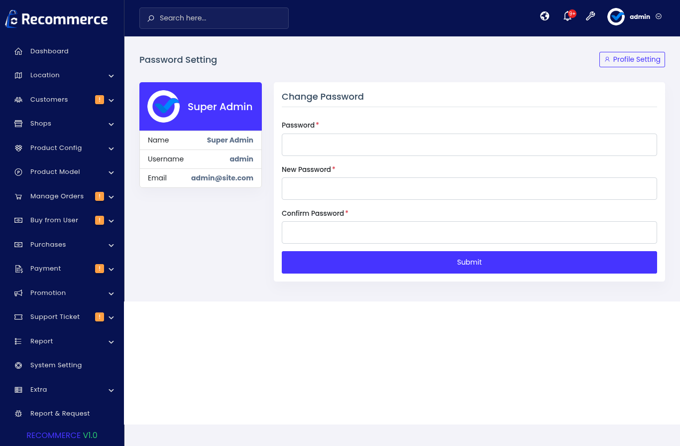Screen dimensions: 680x446
Task: Click the Manage Orders cart icon
Action: tap(18, 196)
